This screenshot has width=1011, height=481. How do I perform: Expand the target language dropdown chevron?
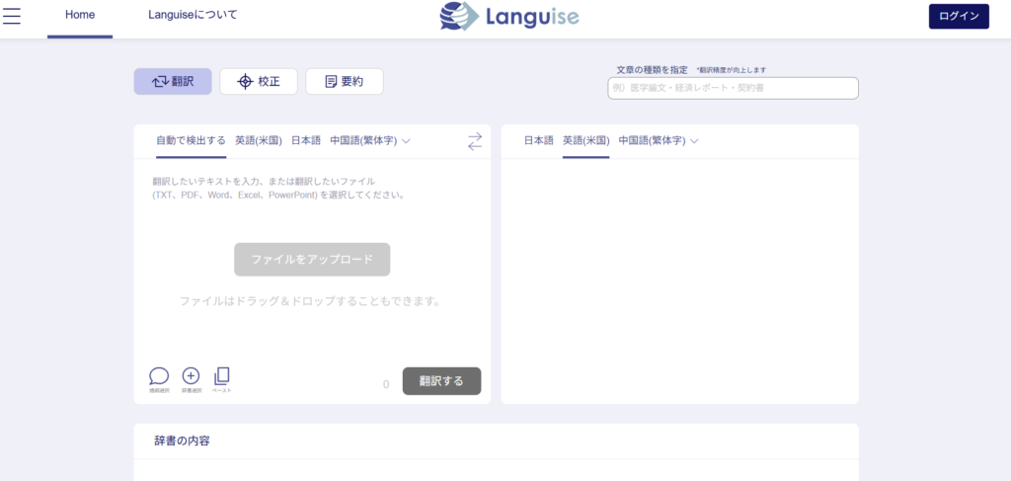point(694,141)
